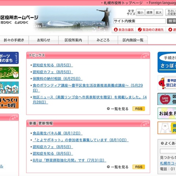Click the RSS button in トピックス
This screenshot has width=176, height=176.
[x=139, y=109]
